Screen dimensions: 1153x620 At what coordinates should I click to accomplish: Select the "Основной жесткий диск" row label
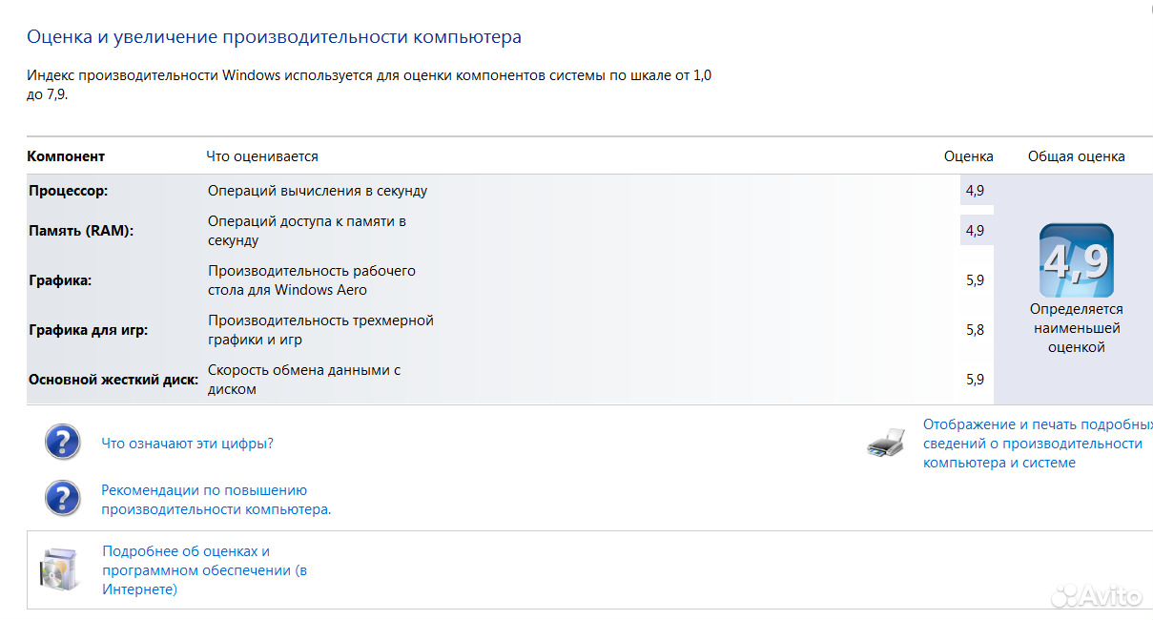[113, 380]
